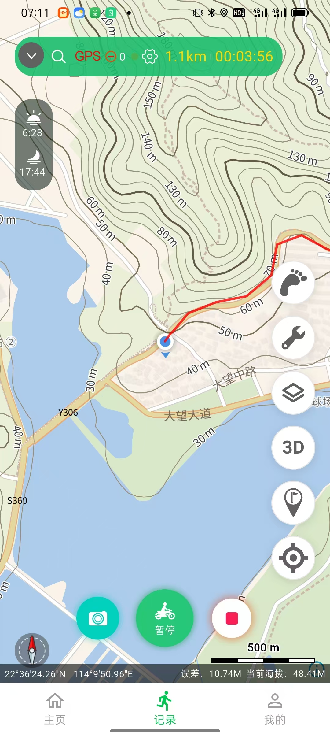The height and width of the screenshot is (734, 330).
Task: Tap the blue current location marker
Action: coord(165,342)
